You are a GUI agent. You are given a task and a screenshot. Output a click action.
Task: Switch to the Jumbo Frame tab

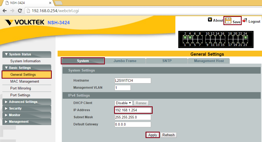coord(125,61)
